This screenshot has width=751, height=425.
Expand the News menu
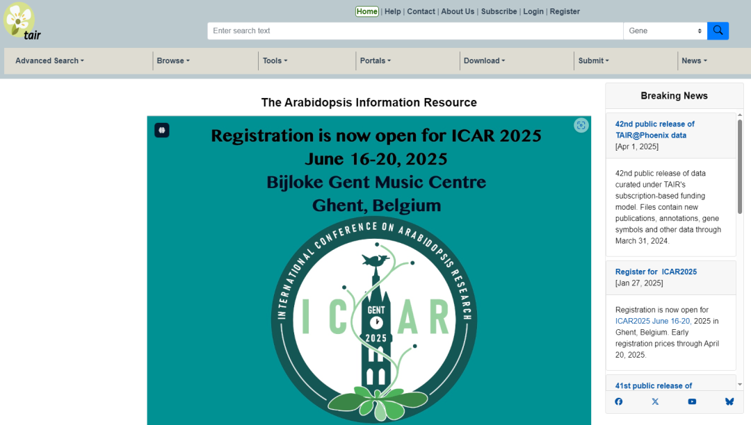click(x=694, y=60)
